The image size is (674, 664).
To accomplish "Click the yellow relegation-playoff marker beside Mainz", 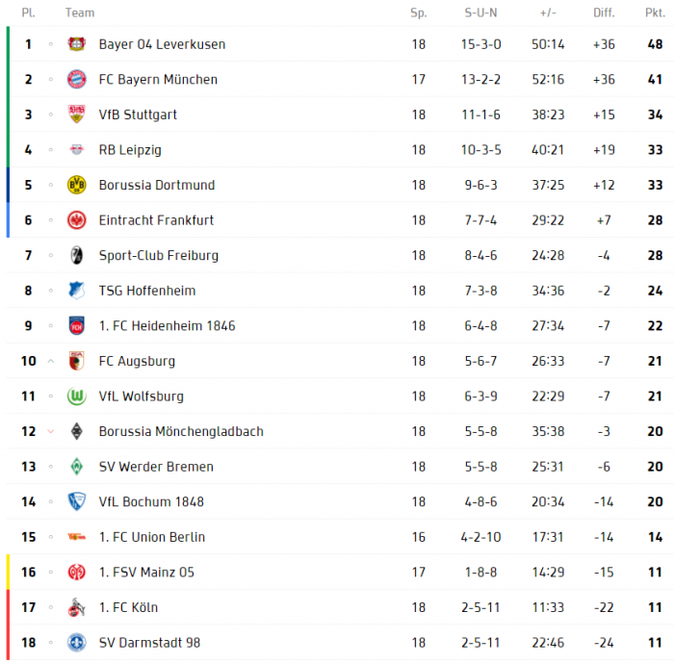I will pos(8,572).
